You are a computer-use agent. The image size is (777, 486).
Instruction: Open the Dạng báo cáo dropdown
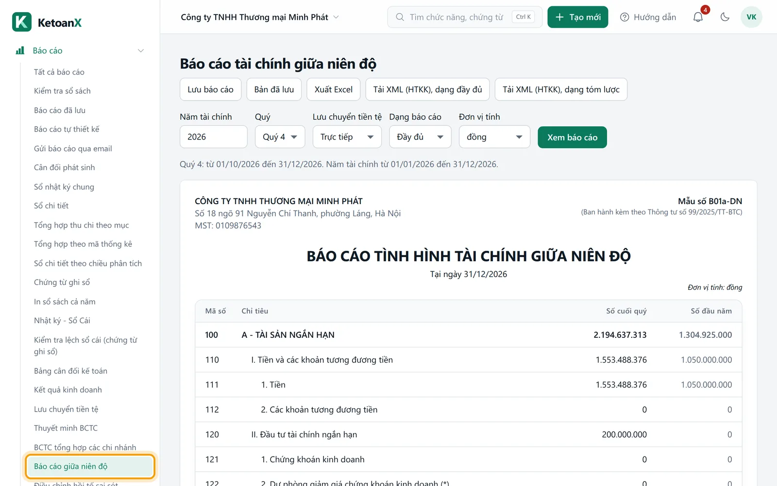pyautogui.click(x=420, y=137)
